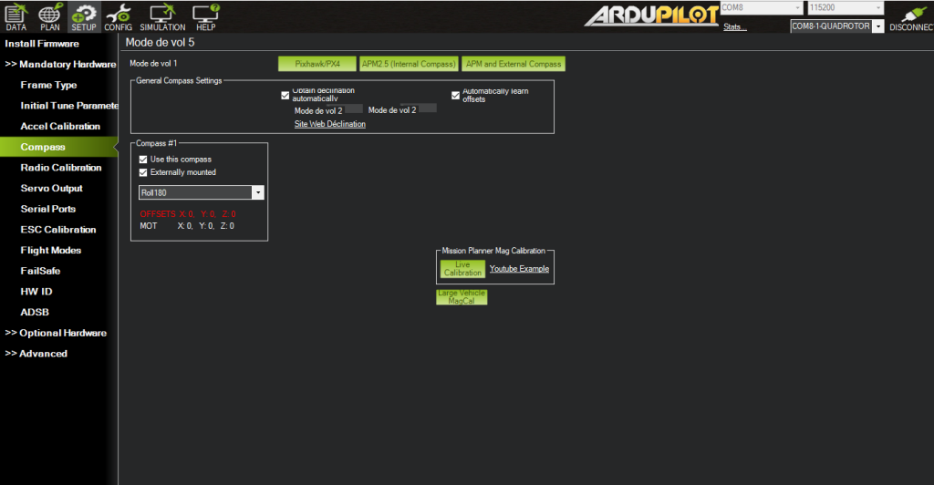The image size is (934, 485).
Task: Toggle Automatically learn offsets checkbox
Action: [456, 95]
